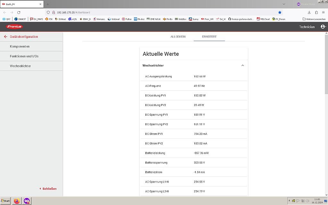
Task: Collapse the Wechselrichter section chevron
Action: (242, 65)
